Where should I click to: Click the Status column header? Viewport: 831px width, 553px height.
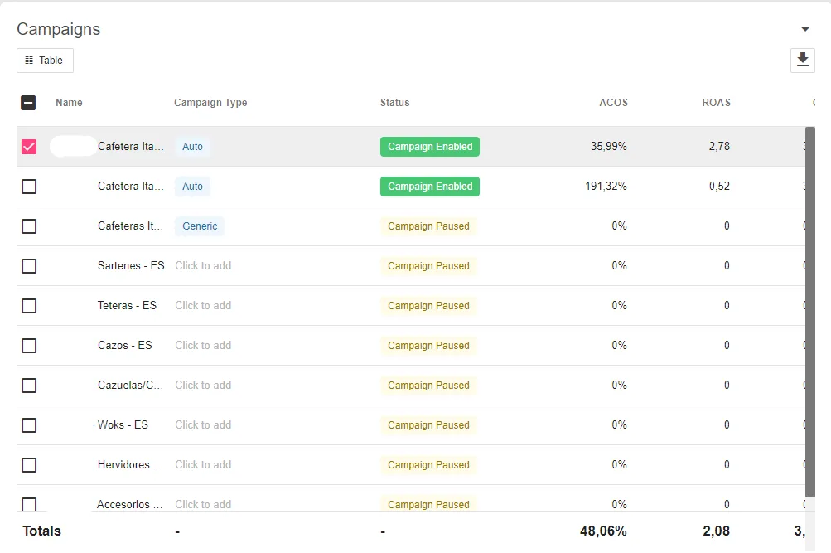click(x=395, y=102)
